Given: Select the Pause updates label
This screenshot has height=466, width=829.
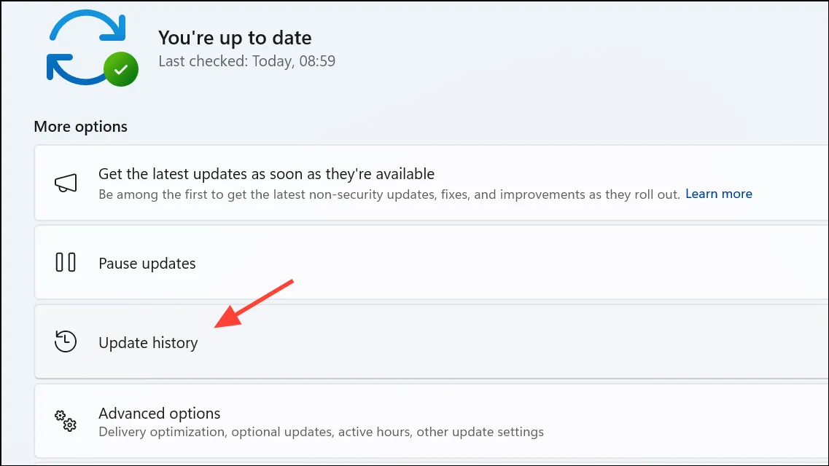Looking at the screenshot, I should pyautogui.click(x=147, y=264).
